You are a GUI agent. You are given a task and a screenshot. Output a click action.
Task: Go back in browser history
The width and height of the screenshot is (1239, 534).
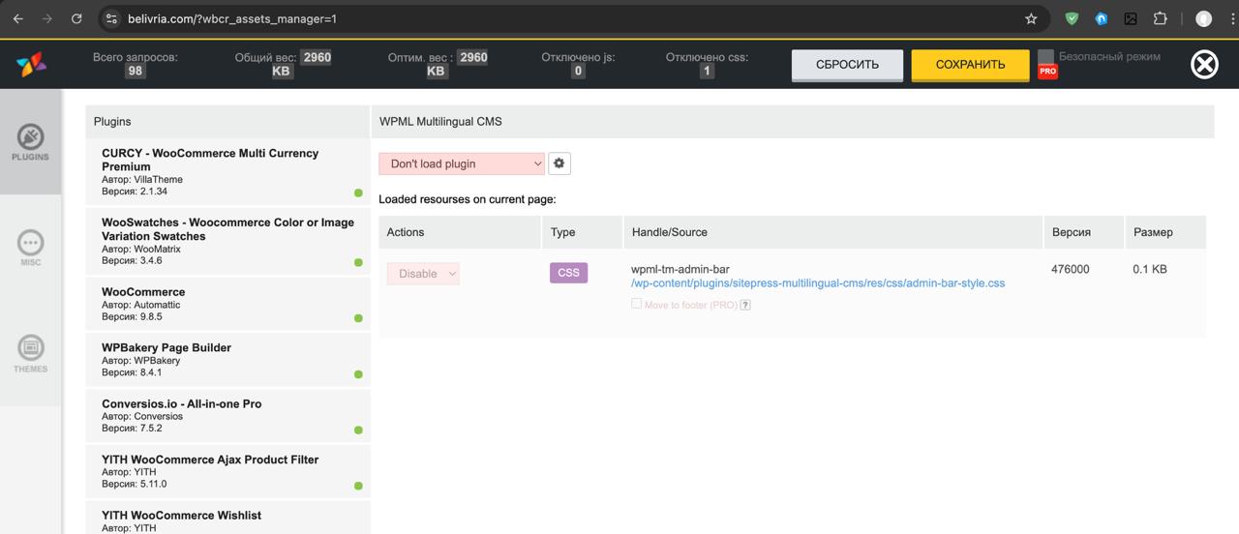coord(17,18)
